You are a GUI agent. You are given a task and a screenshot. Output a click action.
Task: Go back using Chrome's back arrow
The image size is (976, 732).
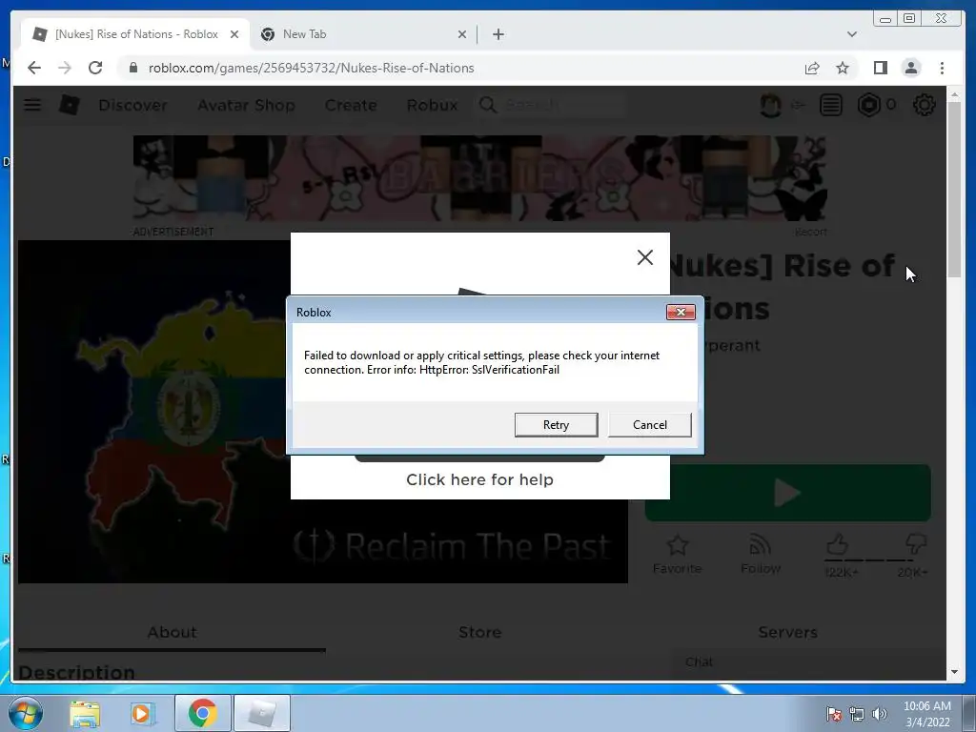pos(34,68)
